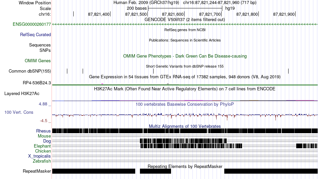The width and height of the screenshot is (318, 179).
Task: Click the SNPs label of Publications track
Action: [x=45, y=50]
